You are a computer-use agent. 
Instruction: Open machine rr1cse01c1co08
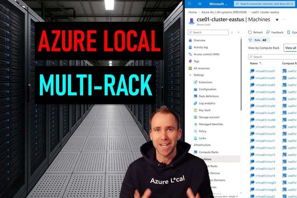click(x=265, y=120)
